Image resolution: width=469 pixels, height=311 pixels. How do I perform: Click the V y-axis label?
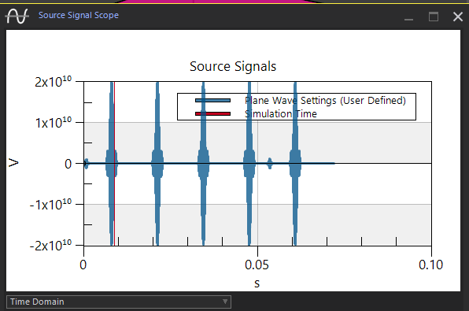tap(13, 163)
